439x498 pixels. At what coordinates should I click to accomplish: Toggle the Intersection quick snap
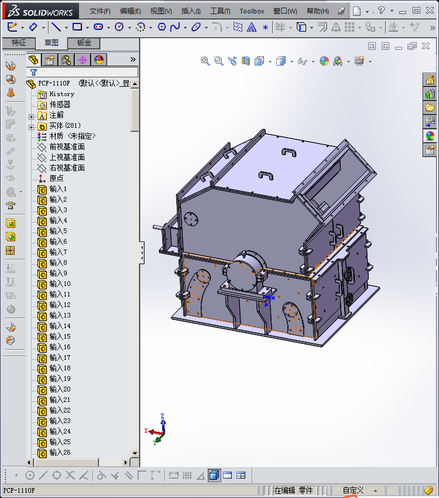click(x=70, y=476)
